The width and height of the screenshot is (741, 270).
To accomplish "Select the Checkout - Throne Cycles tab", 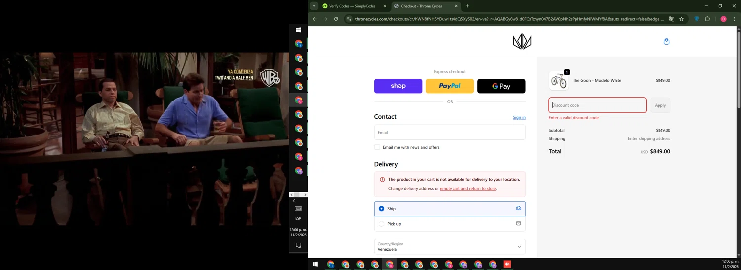I will click(x=426, y=6).
